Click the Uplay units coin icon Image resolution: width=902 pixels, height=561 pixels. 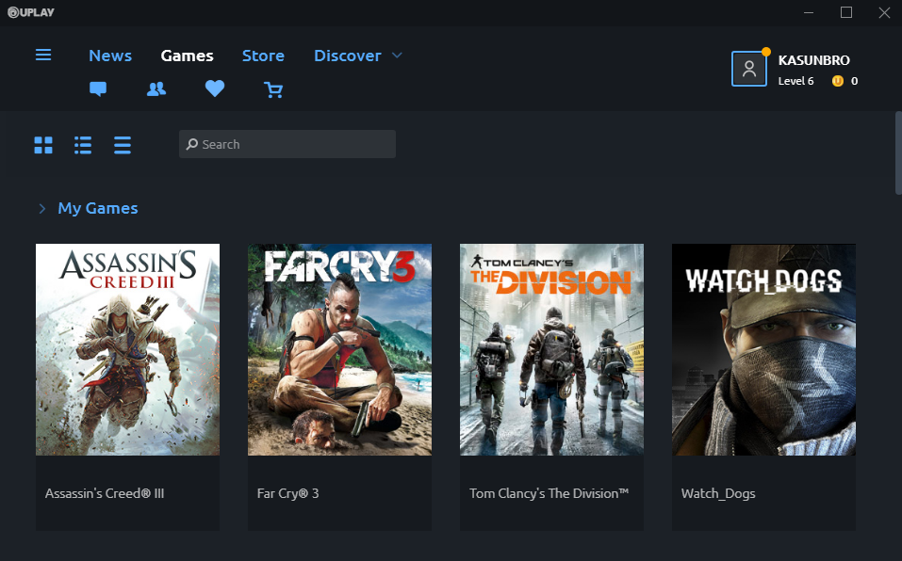click(838, 81)
